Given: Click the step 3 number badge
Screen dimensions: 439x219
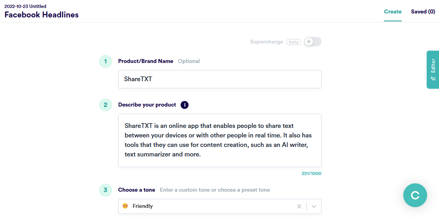Looking at the screenshot, I should [x=105, y=190].
